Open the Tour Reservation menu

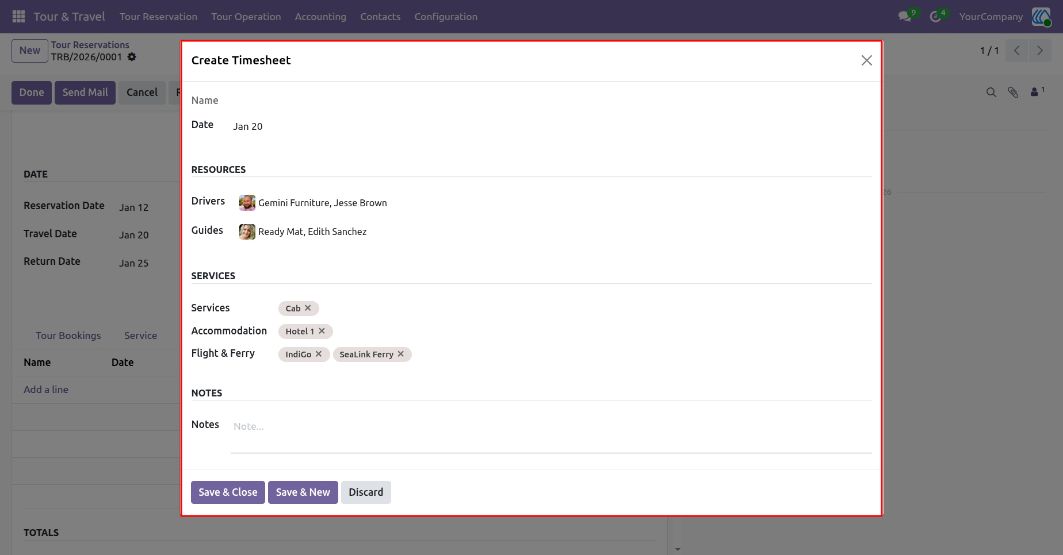(x=158, y=17)
